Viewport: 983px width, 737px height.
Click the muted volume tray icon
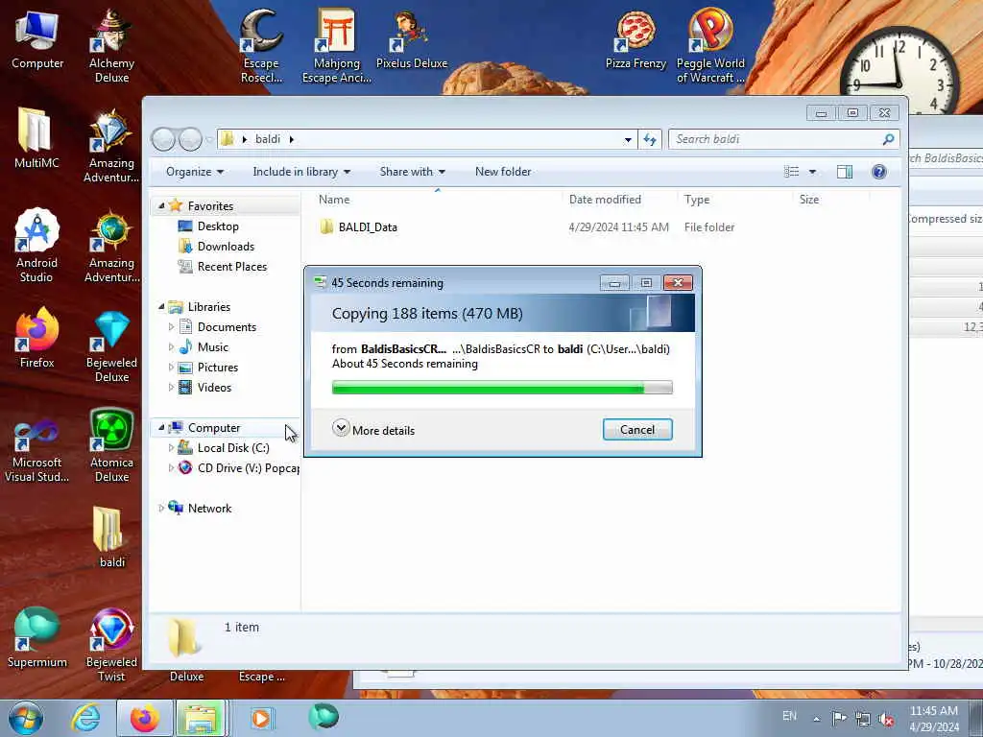pyautogui.click(x=886, y=720)
